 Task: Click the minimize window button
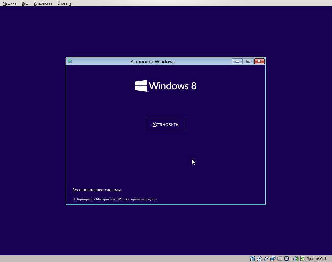click(237, 61)
